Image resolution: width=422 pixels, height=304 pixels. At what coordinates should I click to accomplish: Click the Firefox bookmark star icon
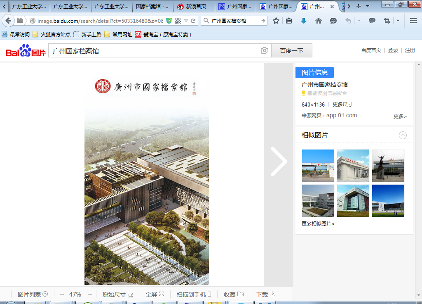coord(276,21)
